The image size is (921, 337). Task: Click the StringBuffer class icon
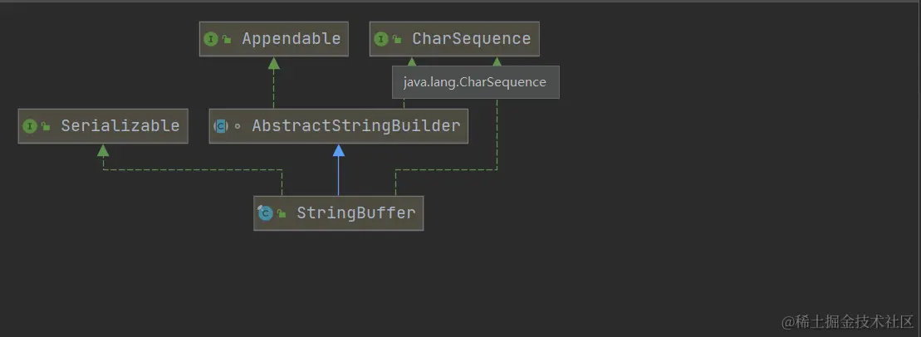click(265, 213)
